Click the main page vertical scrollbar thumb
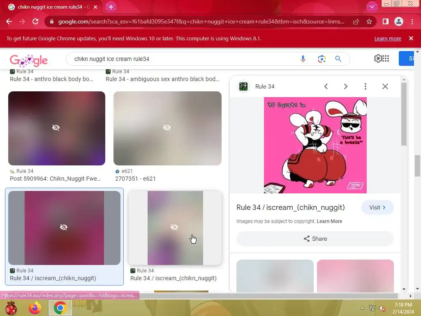 pyautogui.click(x=417, y=166)
